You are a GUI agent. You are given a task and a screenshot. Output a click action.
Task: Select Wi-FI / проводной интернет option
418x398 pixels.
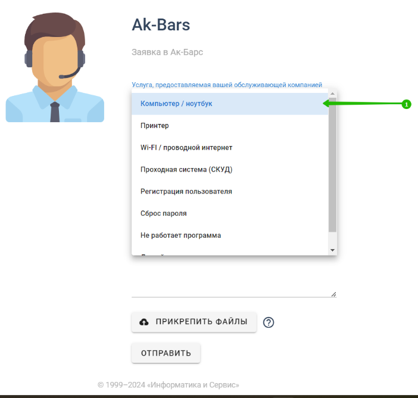click(230, 148)
